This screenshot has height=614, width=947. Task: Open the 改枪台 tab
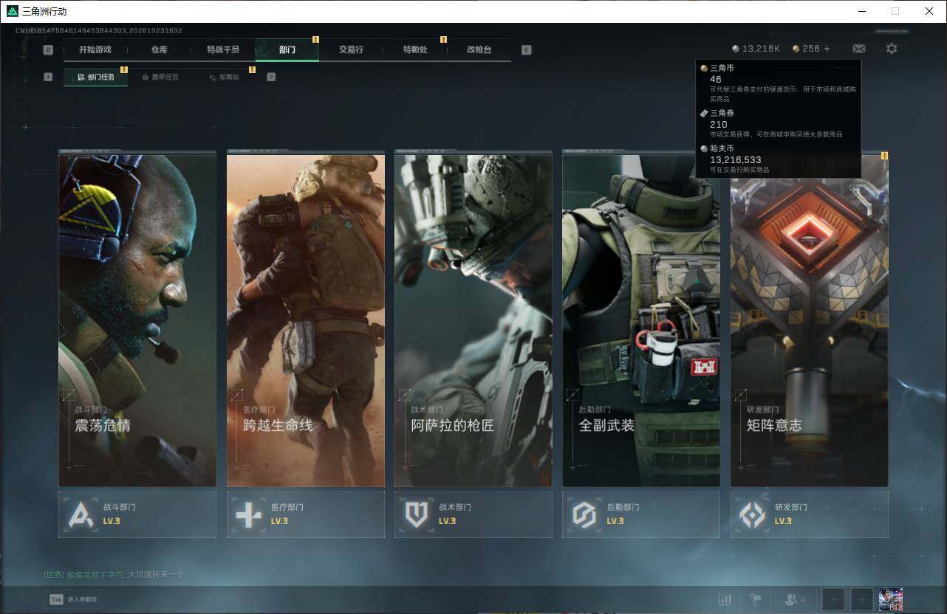coord(479,49)
